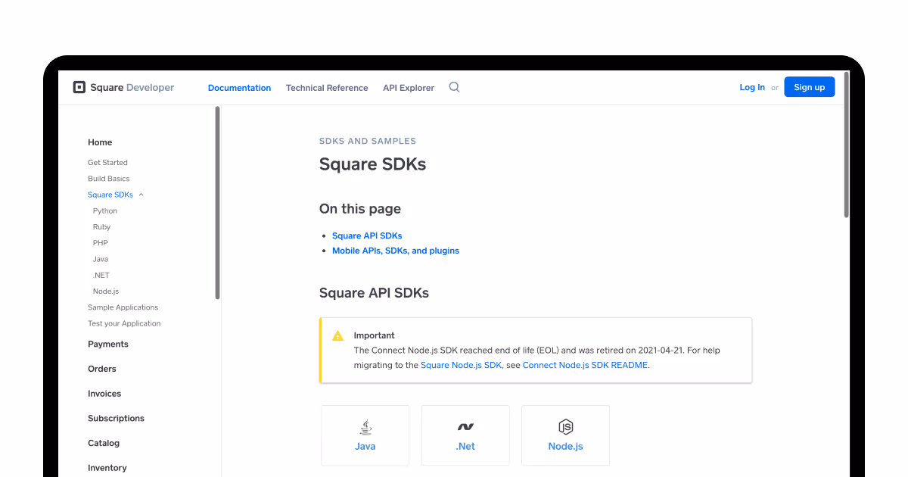Viewport: 908px width, 477px height.
Task: Click the yellow warning triangle icon
Action: pyautogui.click(x=337, y=335)
